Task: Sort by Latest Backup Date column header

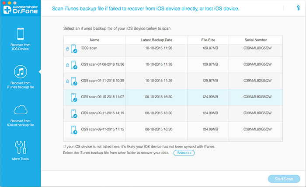Action: (156, 40)
